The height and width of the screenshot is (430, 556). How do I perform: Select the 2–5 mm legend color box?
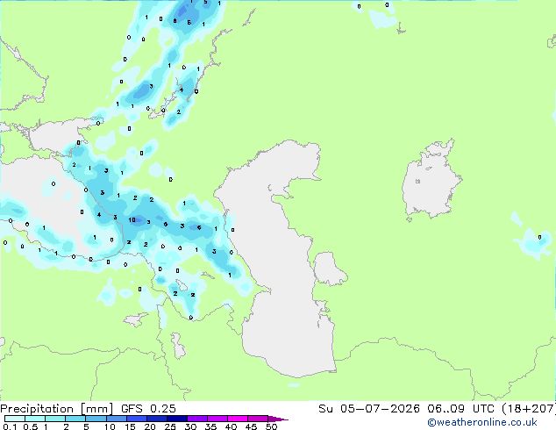[x=75, y=419]
